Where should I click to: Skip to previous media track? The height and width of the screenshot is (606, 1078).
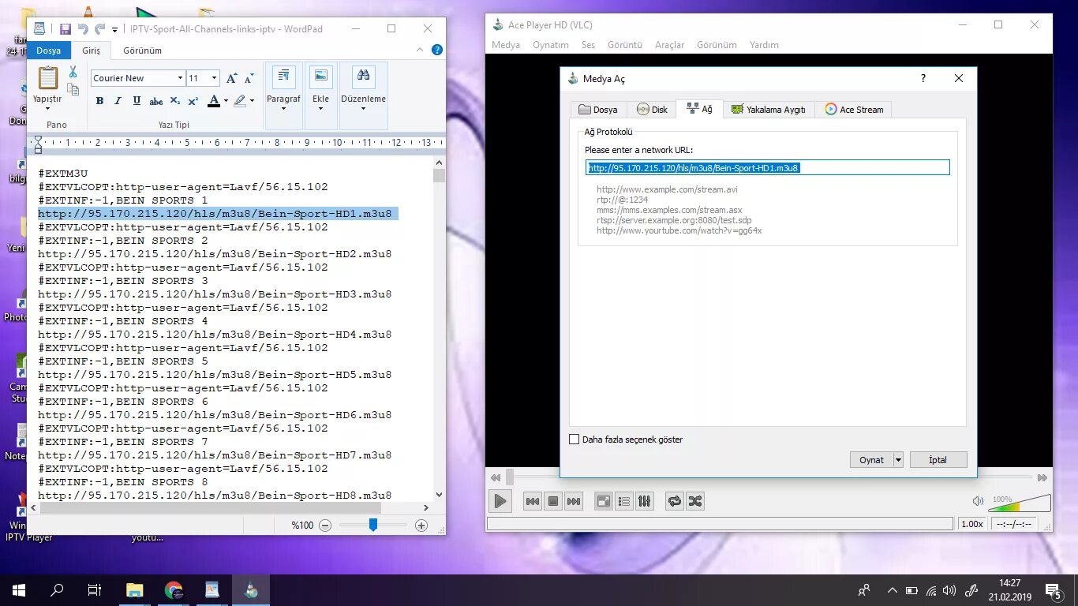click(x=533, y=501)
